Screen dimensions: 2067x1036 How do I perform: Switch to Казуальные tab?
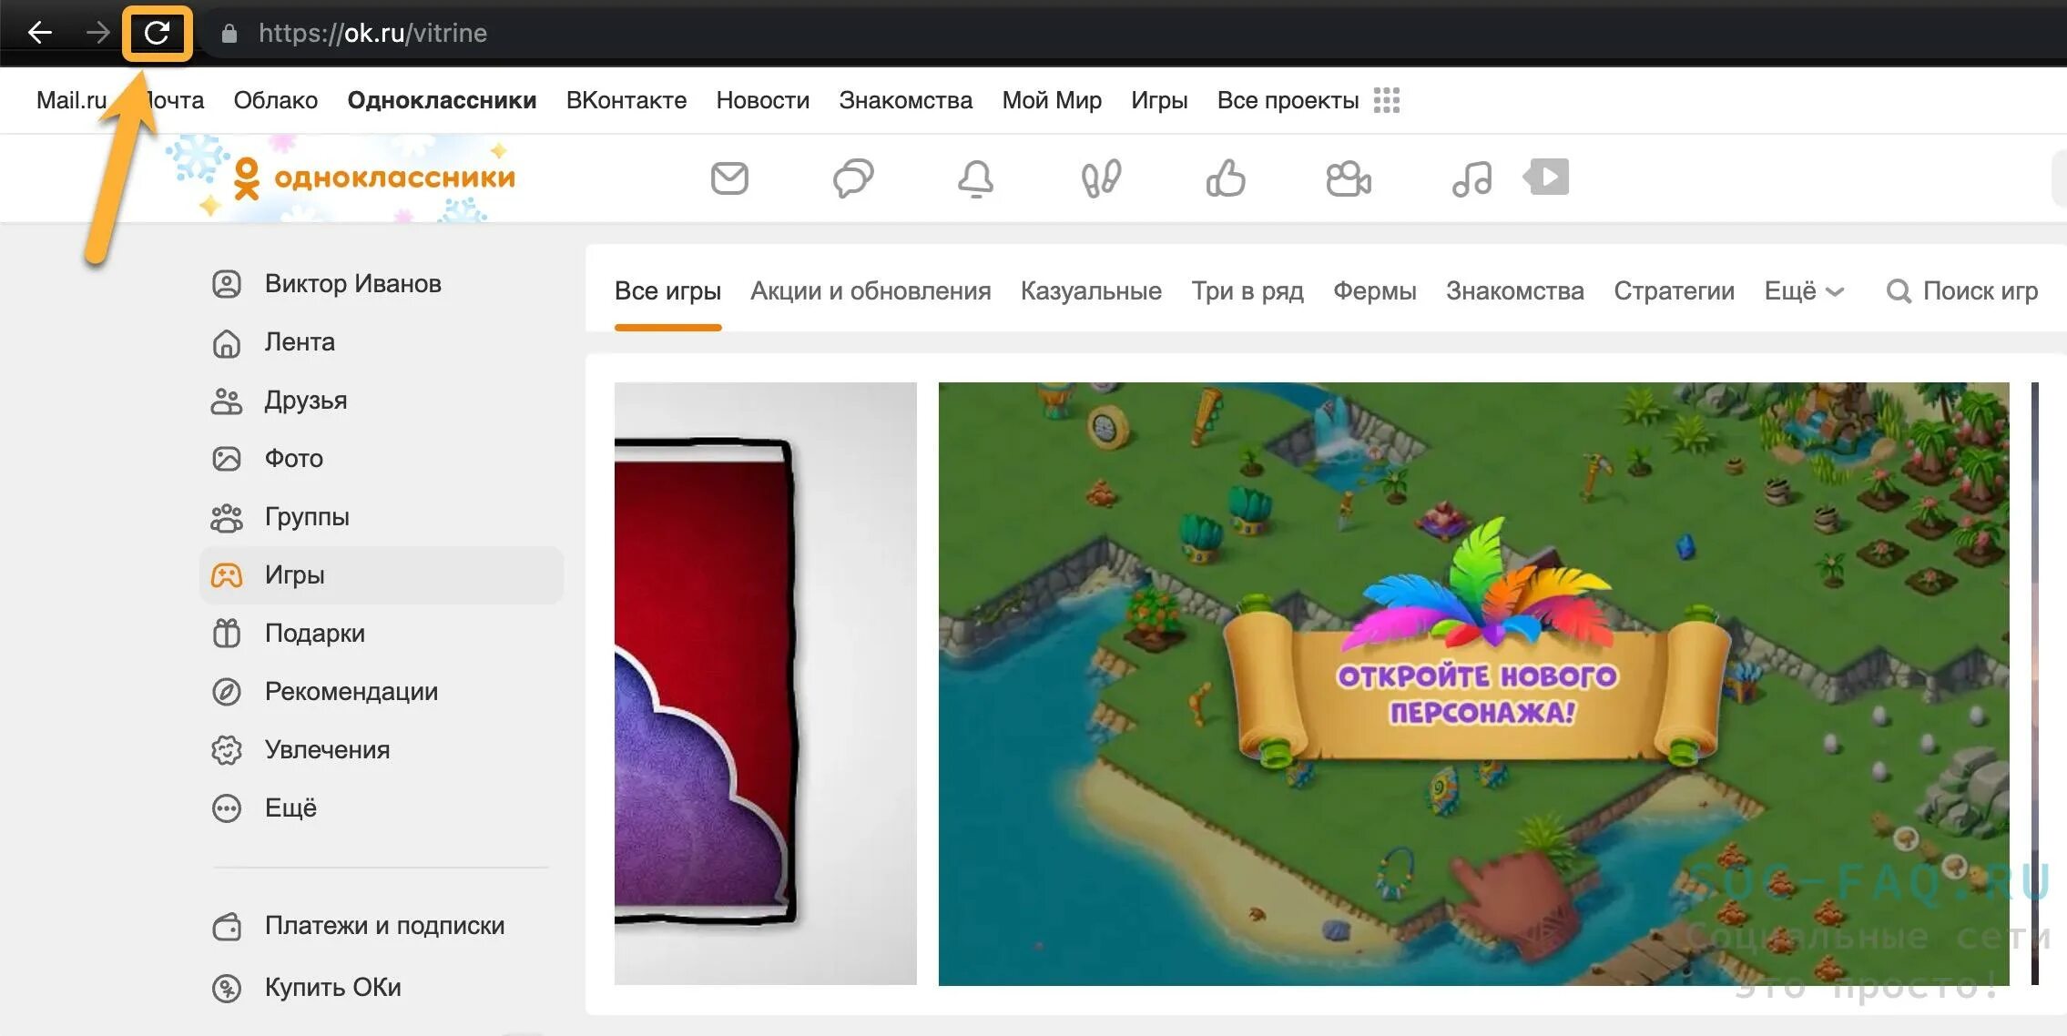1091,291
